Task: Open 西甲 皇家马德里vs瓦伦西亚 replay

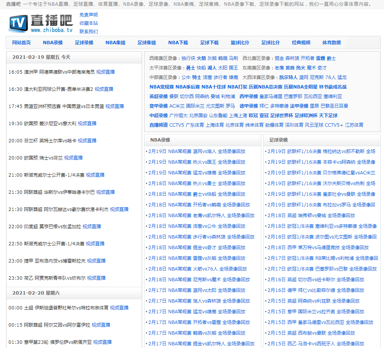Action: [320, 322]
